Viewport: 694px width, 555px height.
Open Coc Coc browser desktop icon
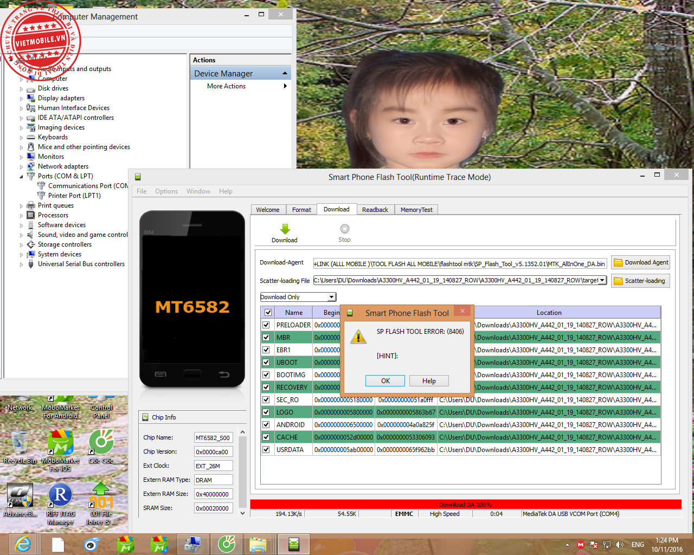[x=101, y=446]
